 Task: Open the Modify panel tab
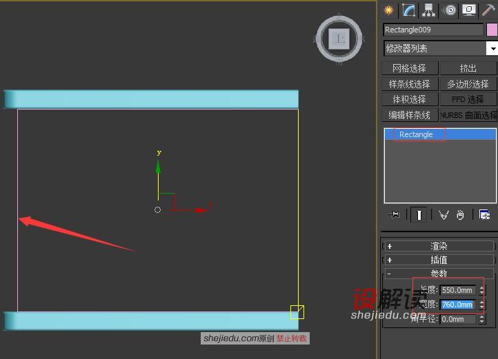click(408, 10)
